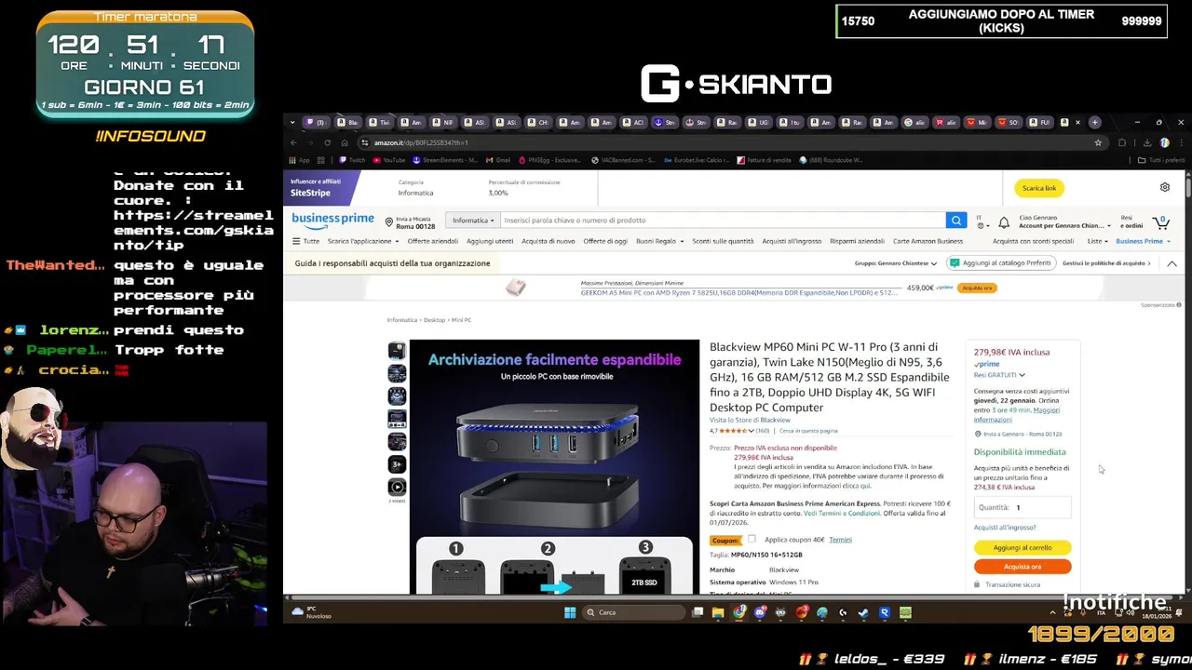Open the browser extensions puzzle icon
The width and height of the screenshot is (1192, 670).
tap(1122, 142)
